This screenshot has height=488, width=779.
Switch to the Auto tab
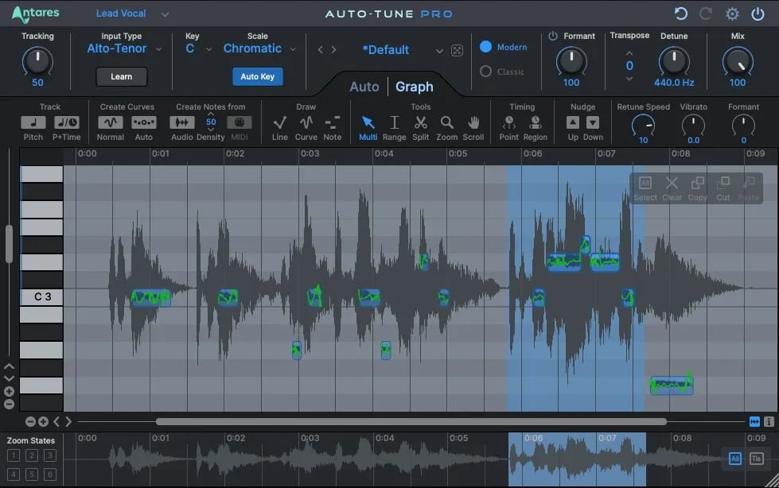pos(364,87)
